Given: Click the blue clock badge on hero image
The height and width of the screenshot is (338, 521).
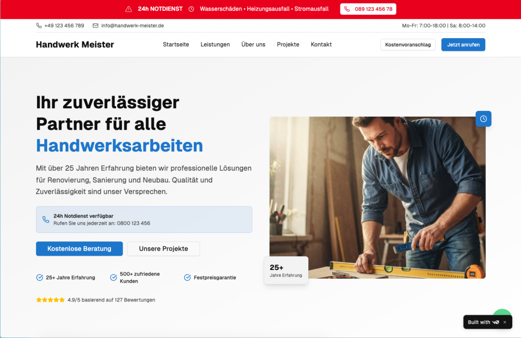Looking at the screenshot, I should tap(483, 118).
